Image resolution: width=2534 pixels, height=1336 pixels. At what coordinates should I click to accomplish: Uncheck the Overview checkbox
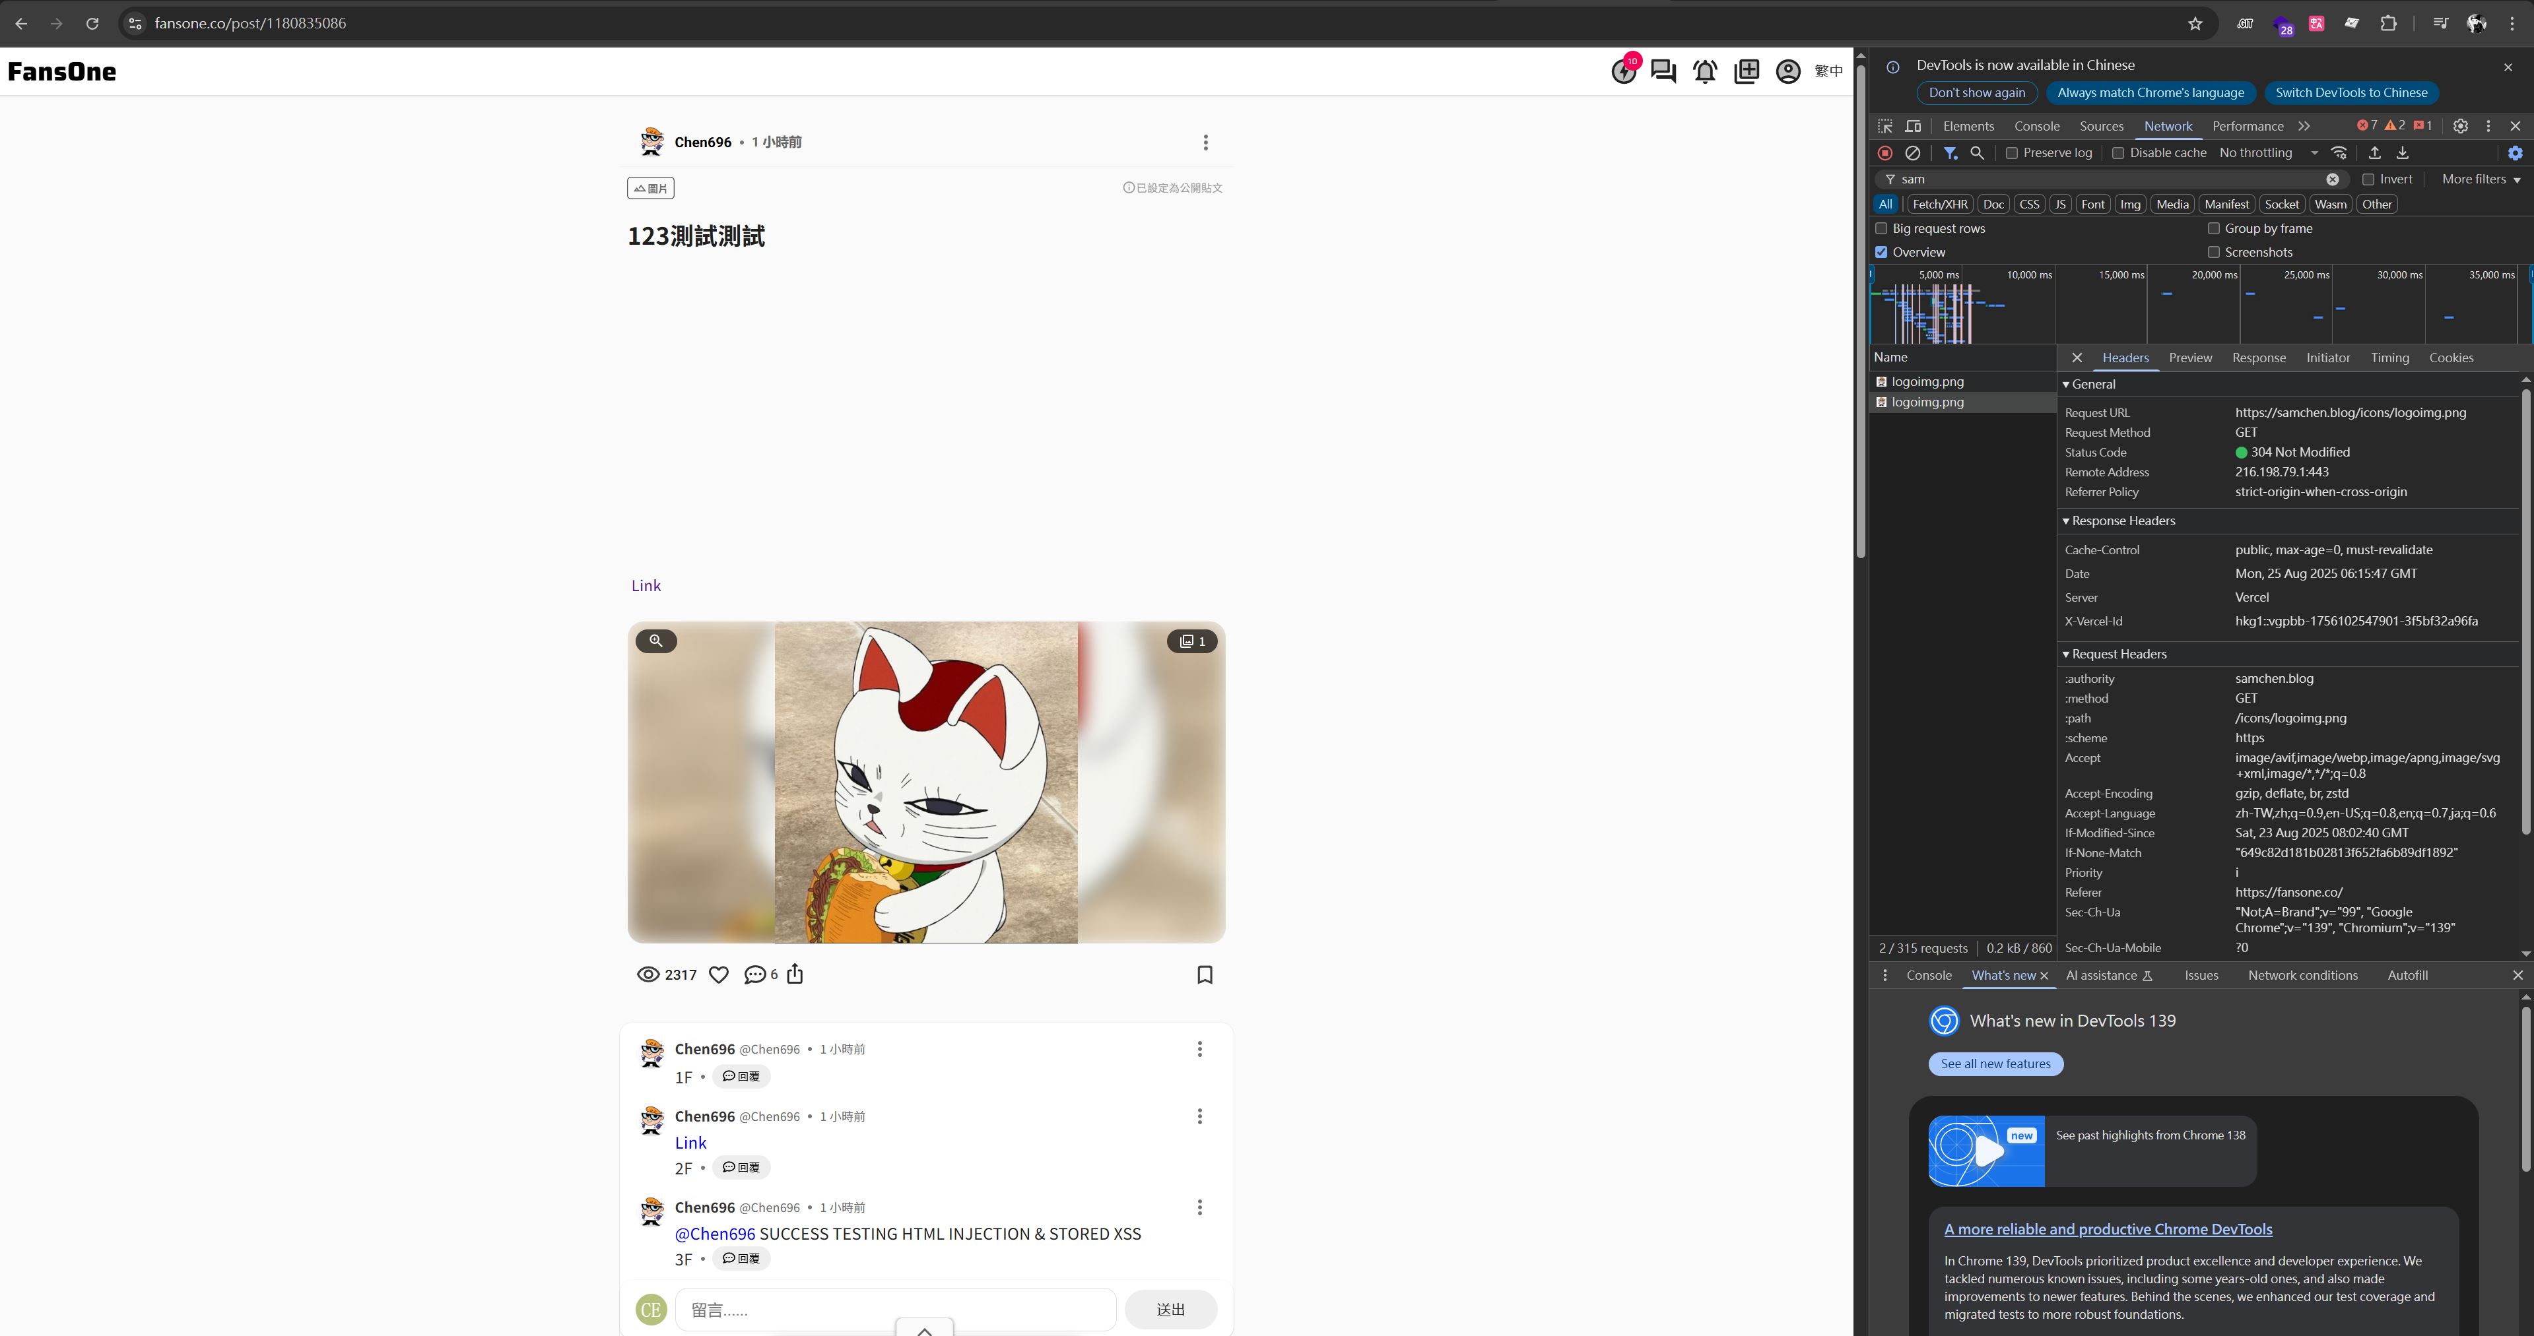coord(1882,251)
